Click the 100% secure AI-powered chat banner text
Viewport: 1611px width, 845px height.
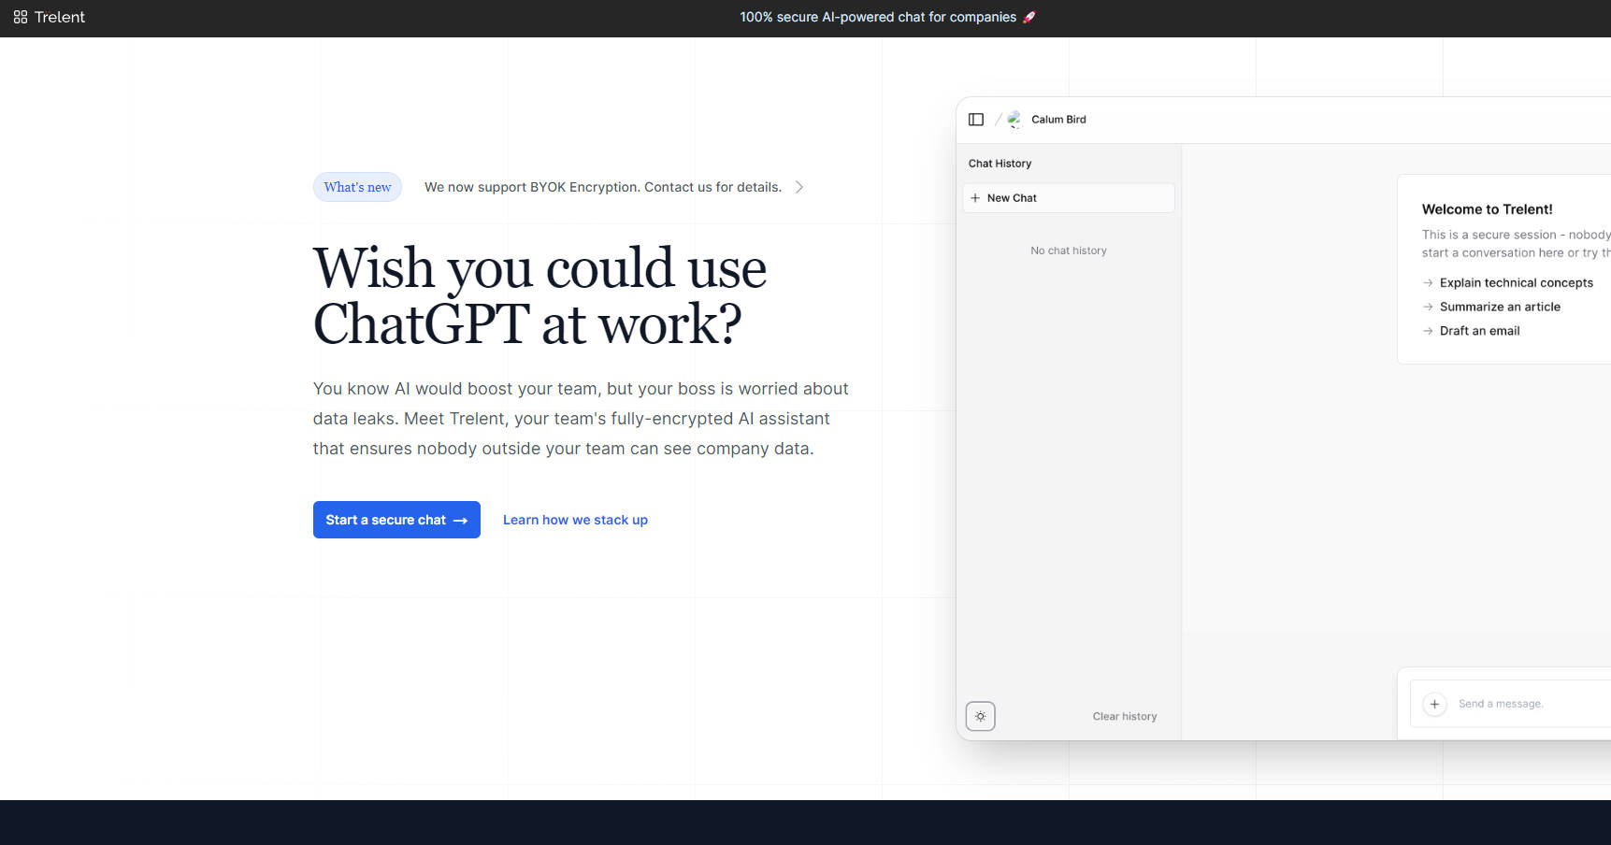click(877, 17)
